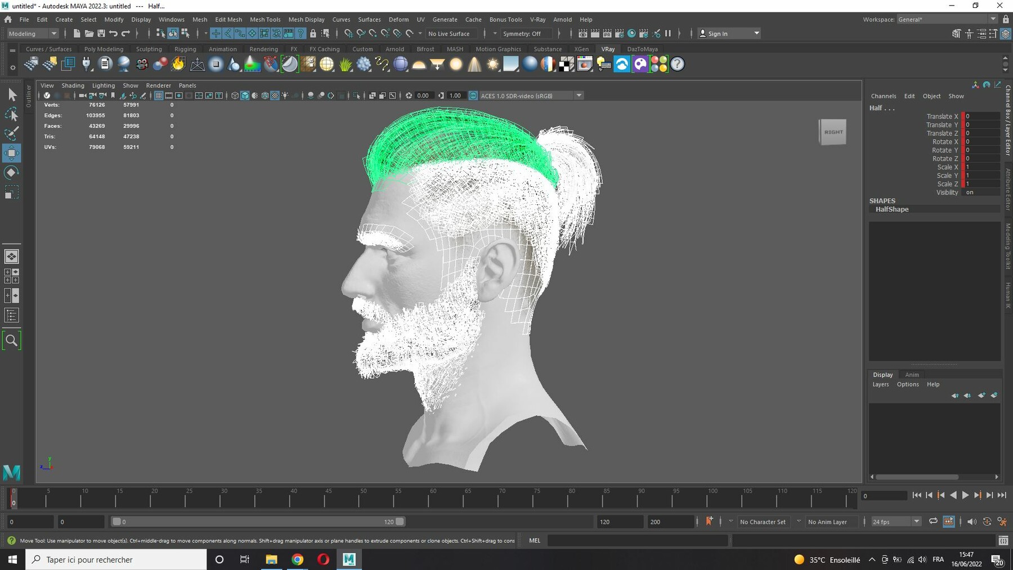Click Layers in the layer editor

point(881,384)
